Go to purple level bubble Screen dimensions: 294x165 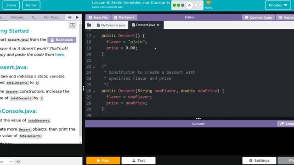[183, 5]
